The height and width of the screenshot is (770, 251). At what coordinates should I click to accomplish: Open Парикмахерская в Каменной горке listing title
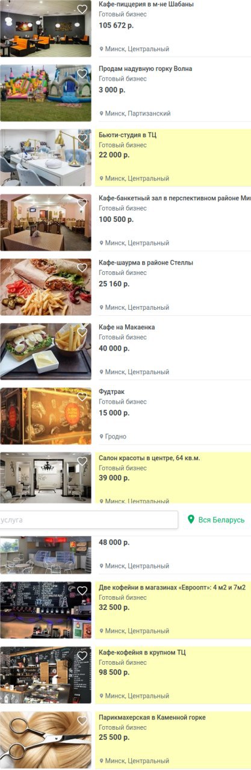[x=152, y=718]
